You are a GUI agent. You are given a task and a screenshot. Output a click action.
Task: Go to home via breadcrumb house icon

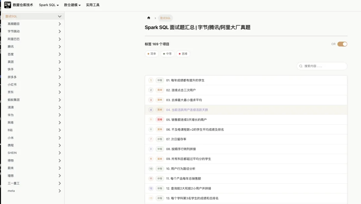(149, 18)
